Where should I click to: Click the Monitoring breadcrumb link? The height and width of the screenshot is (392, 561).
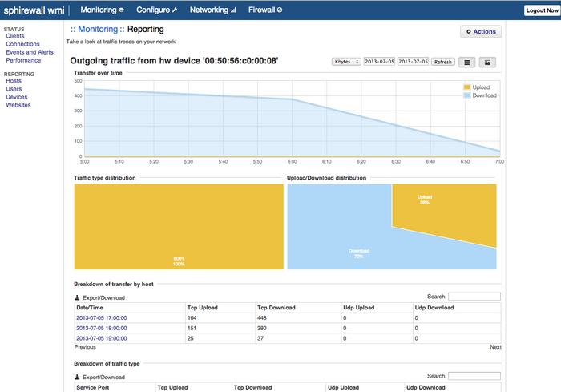coord(98,30)
